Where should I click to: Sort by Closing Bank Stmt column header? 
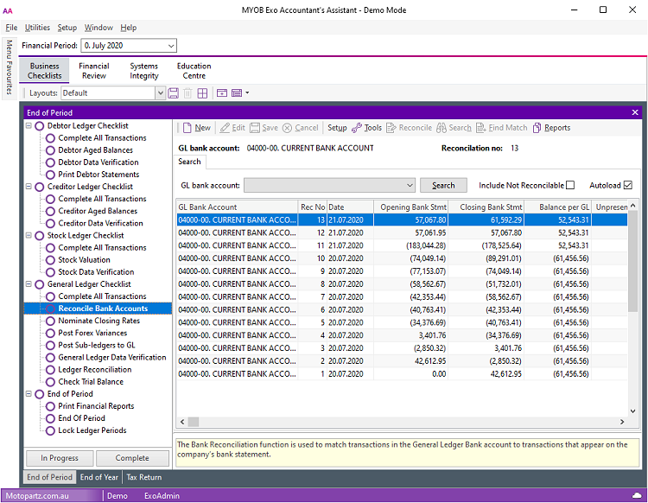tap(486, 207)
